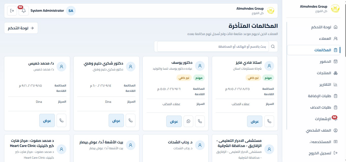Click the مهتم tag on دكتور يوسف card

tap(199, 78)
